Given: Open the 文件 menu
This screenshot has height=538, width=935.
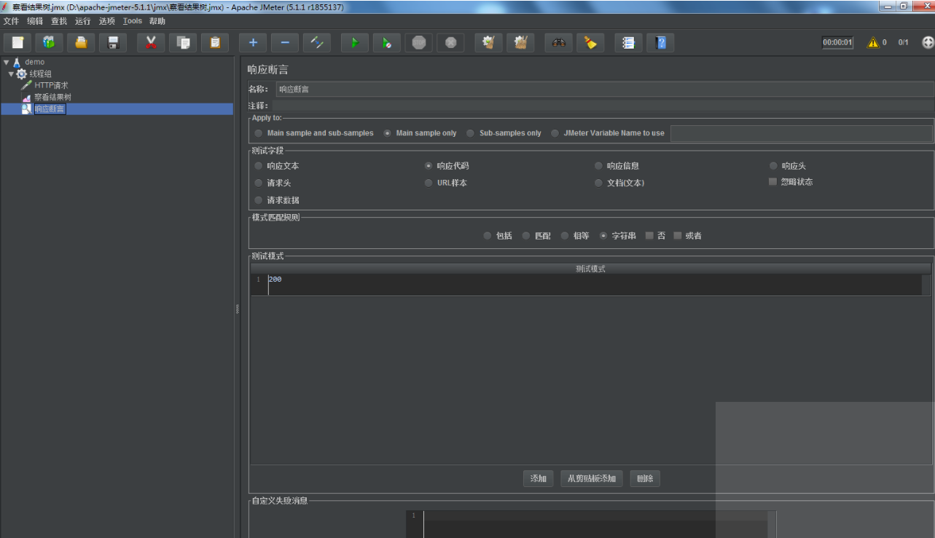Looking at the screenshot, I should click(x=11, y=21).
